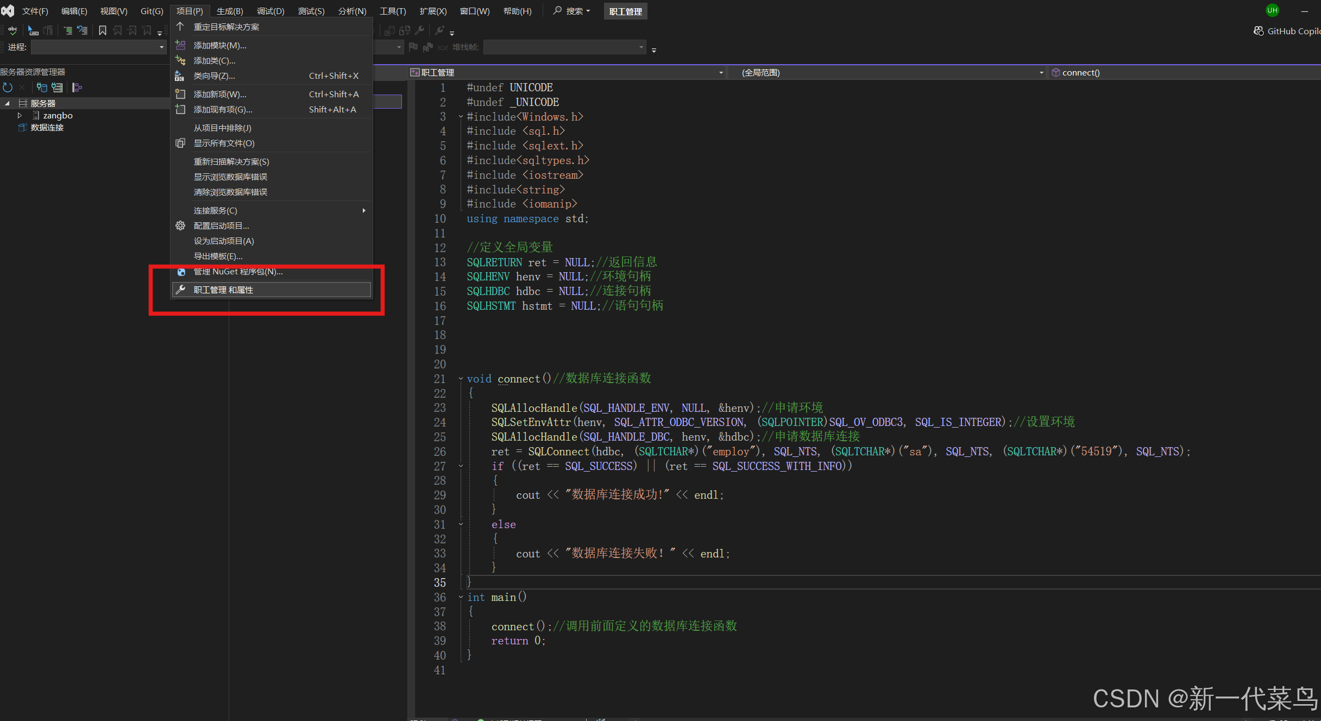Open GitHub Copilot in the title bar
This screenshot has width=1321, height=721.
1286,31
